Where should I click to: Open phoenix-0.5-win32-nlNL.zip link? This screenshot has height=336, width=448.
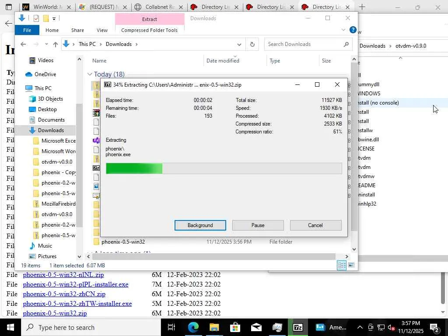(x=63, y=275)
